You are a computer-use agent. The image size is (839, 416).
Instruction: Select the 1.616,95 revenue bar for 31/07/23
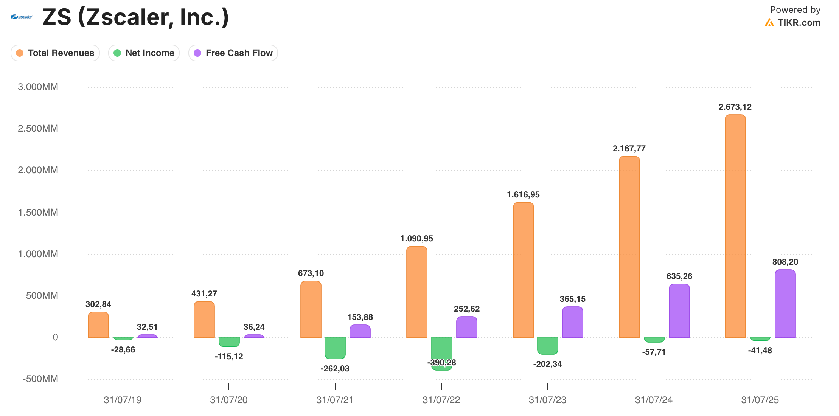[x=523, y=270]
